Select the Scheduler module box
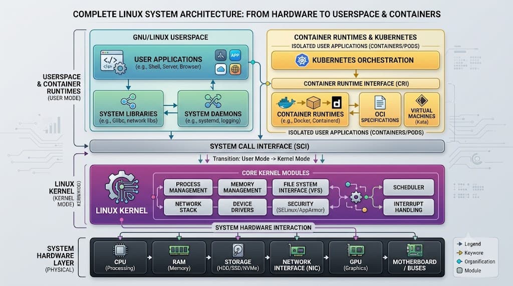The height and width of the screenshot is (286, 513). tap(409, 187)
